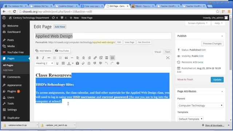Collapse the Page Attributes box
233x131 pixels.
click(x=222, y=91)
